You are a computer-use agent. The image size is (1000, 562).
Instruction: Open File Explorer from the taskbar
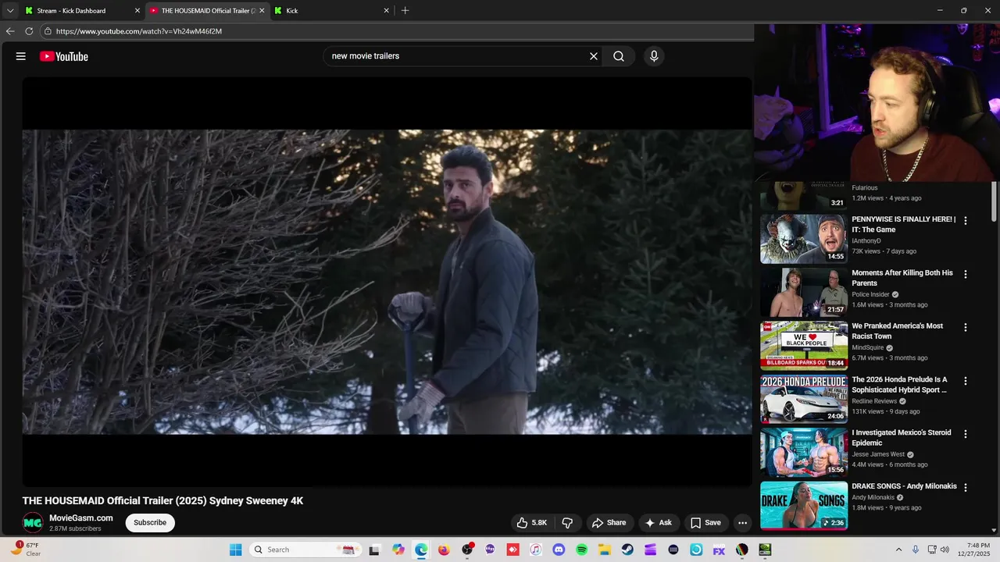pyautogui.click(x=605, y=550)
